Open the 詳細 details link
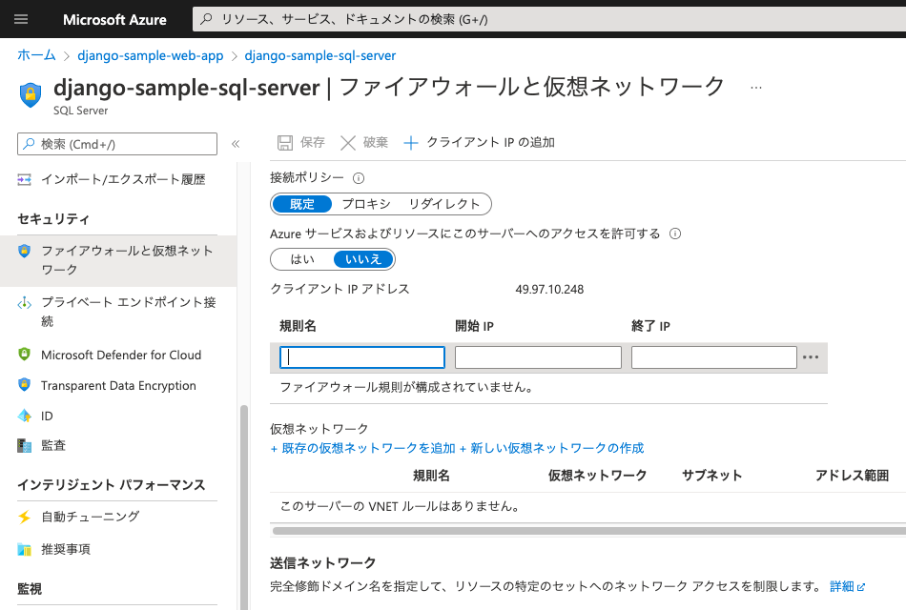The width and height of the screenshot is (906, 610). coord(842,586)
